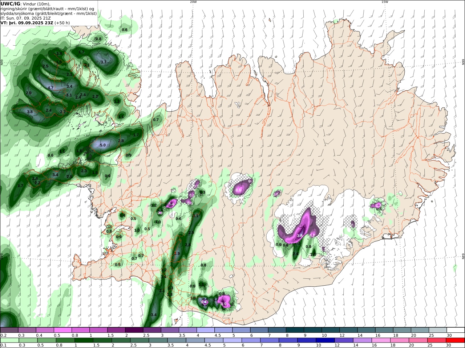Click the 20W longitude label
Screen dimensions: 465x348
coord(193,2)
